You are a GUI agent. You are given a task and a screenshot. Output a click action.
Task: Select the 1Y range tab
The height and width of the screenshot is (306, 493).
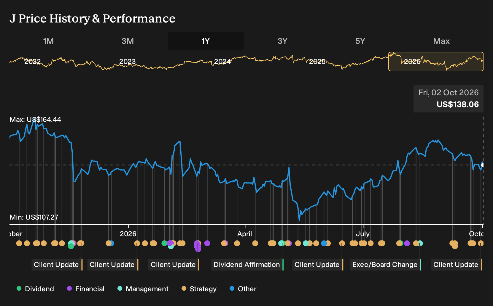click(206, 41)
